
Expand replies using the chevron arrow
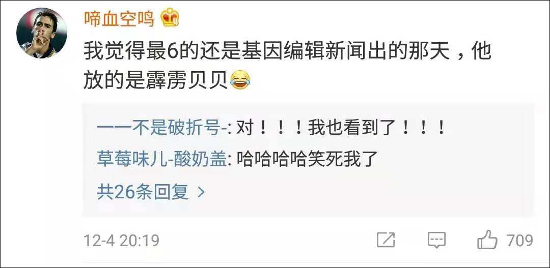(201, 192)
